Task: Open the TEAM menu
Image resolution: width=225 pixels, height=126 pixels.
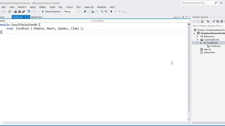Action: [x=52, y=7]
